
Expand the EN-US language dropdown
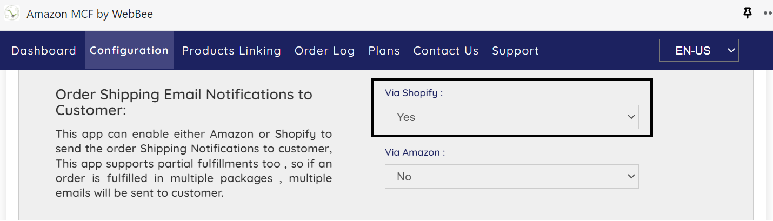point(698,51)
